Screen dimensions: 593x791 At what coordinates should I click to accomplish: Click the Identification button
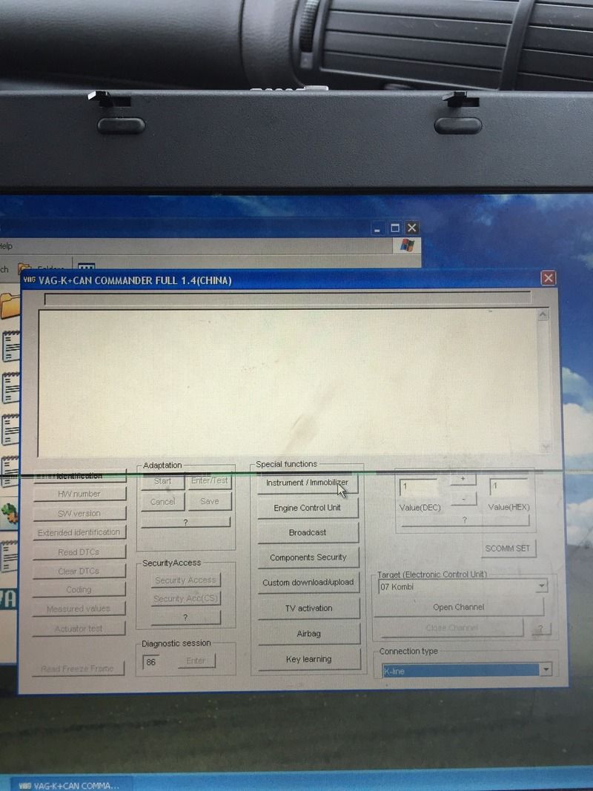pyautogui.click(x=79, y=476)
